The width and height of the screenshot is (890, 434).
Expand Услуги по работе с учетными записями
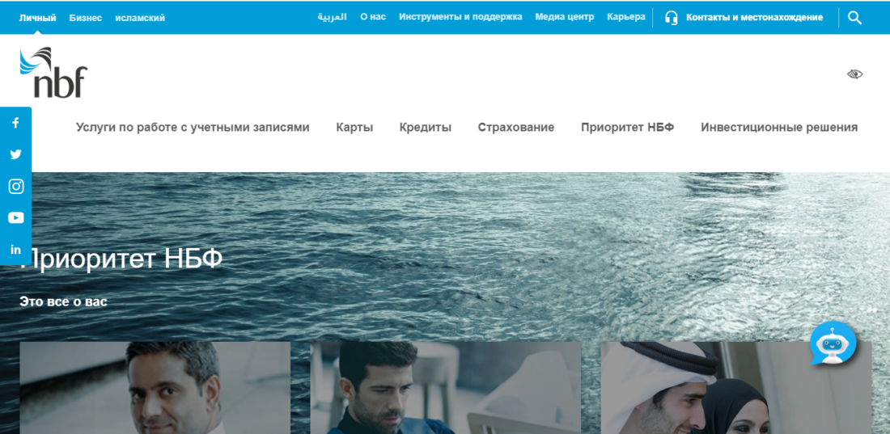tap(193, 128)
